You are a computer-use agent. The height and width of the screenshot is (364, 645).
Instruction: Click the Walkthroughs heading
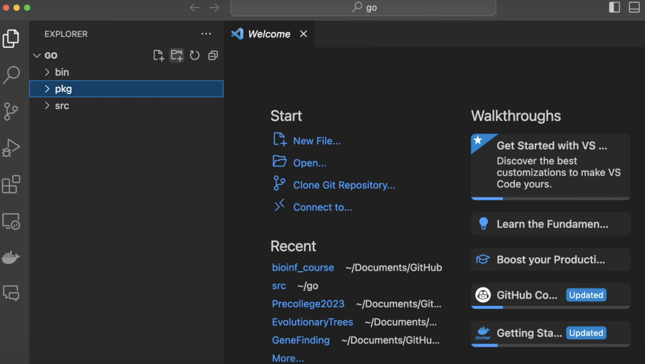pyautogui.click(x=516, y=116)
